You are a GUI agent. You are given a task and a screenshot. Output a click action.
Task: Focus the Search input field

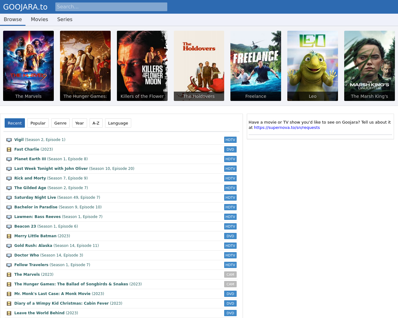pos(111,7)
